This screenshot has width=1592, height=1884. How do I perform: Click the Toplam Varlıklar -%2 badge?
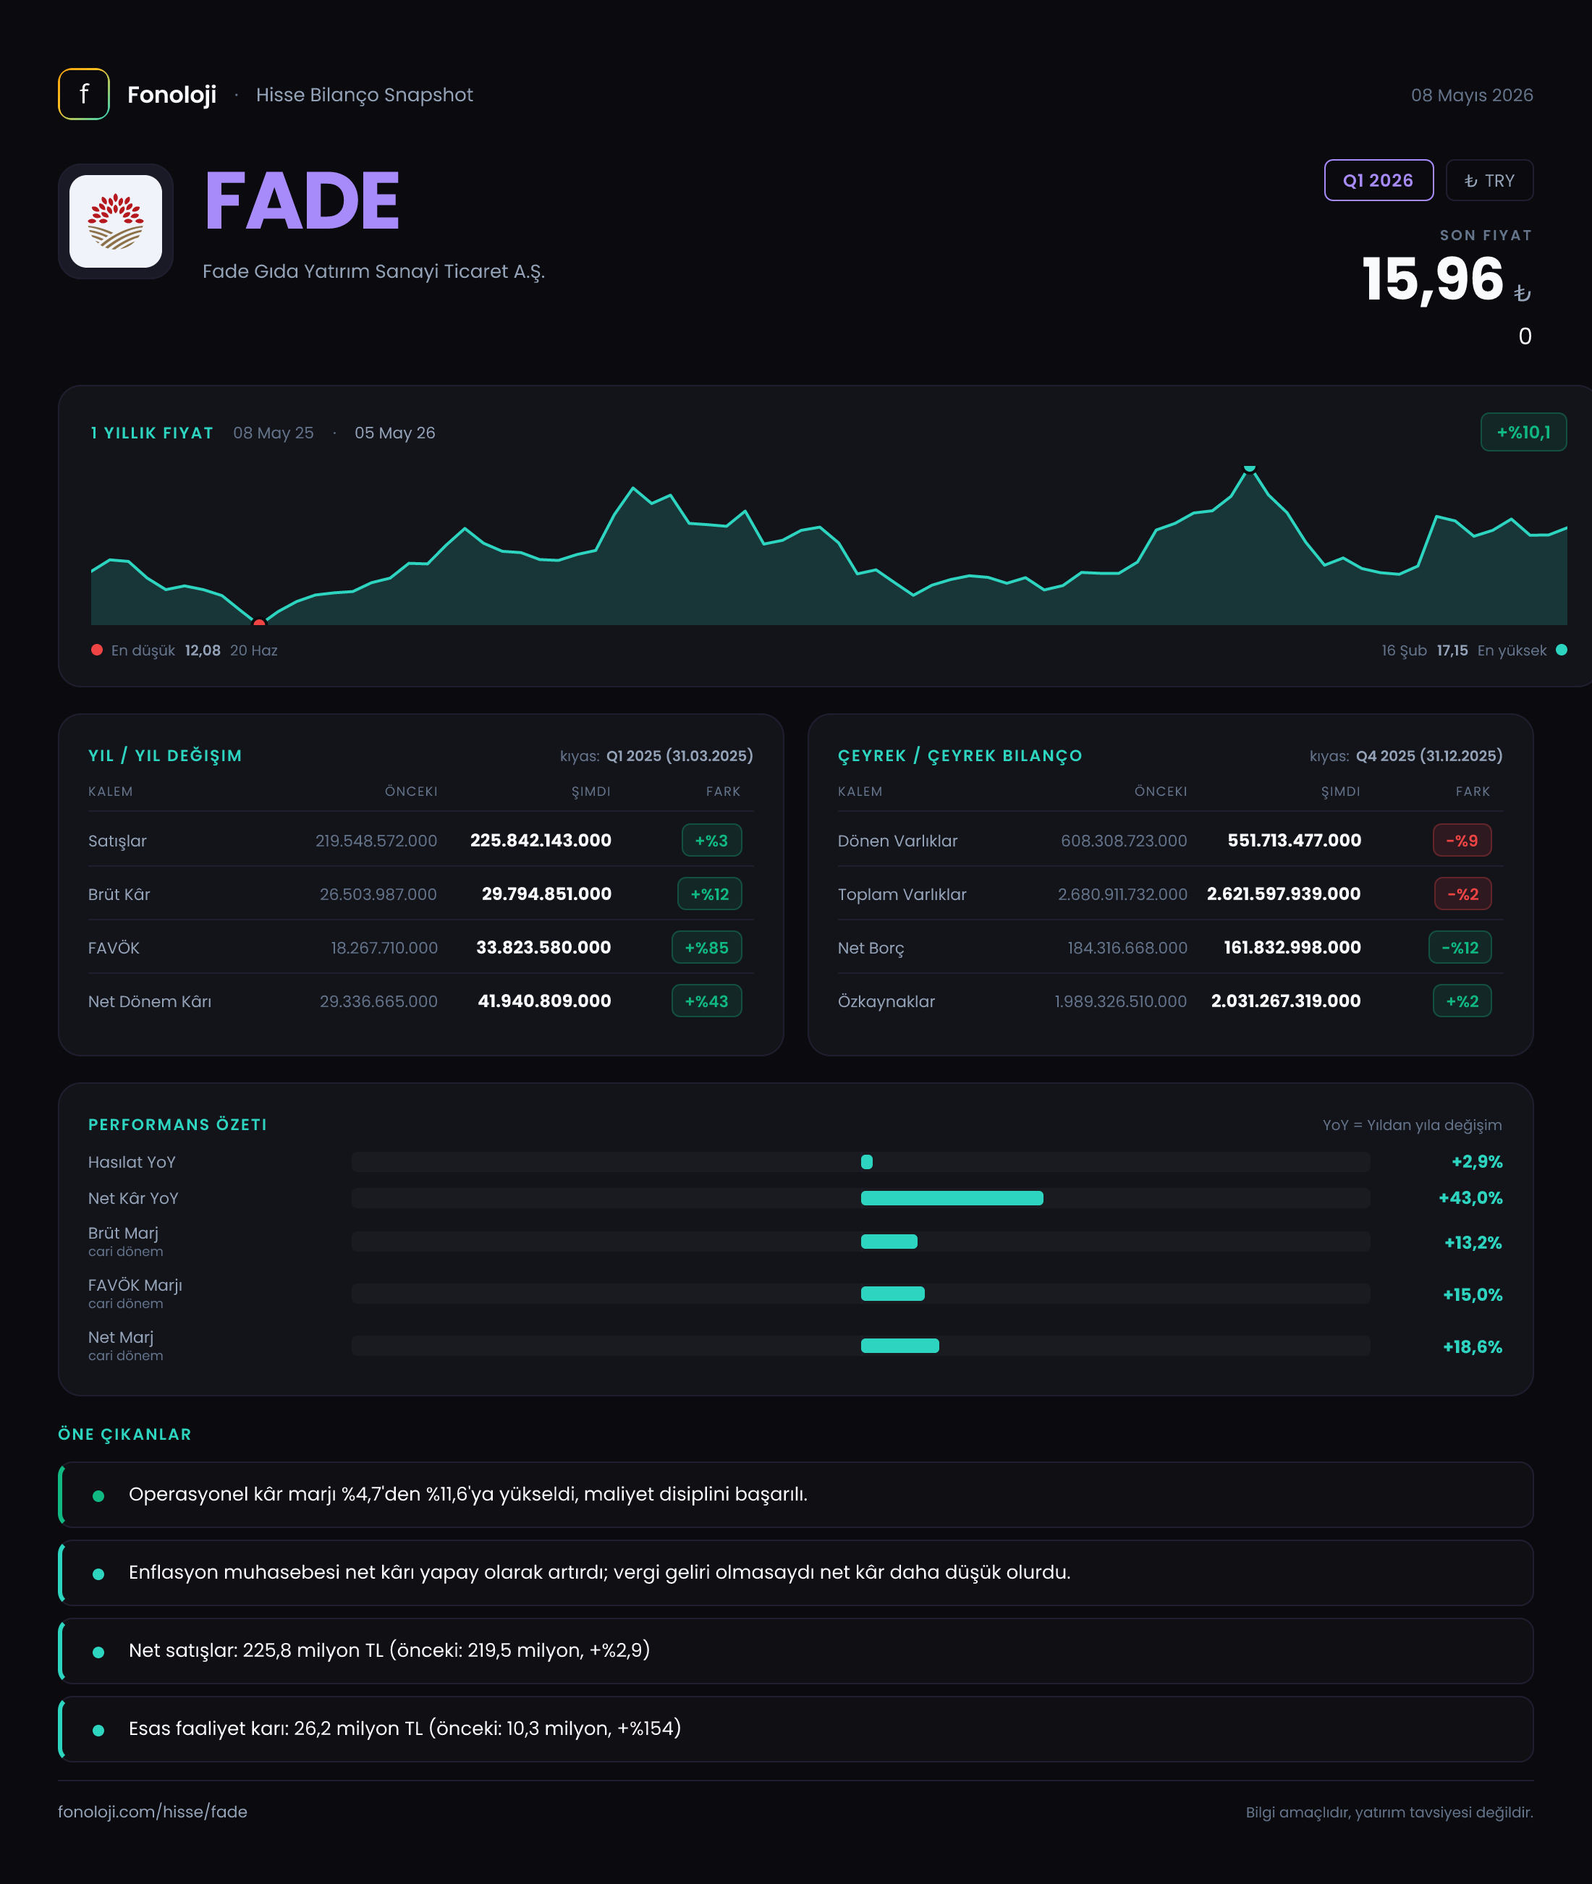(1463, 894)
